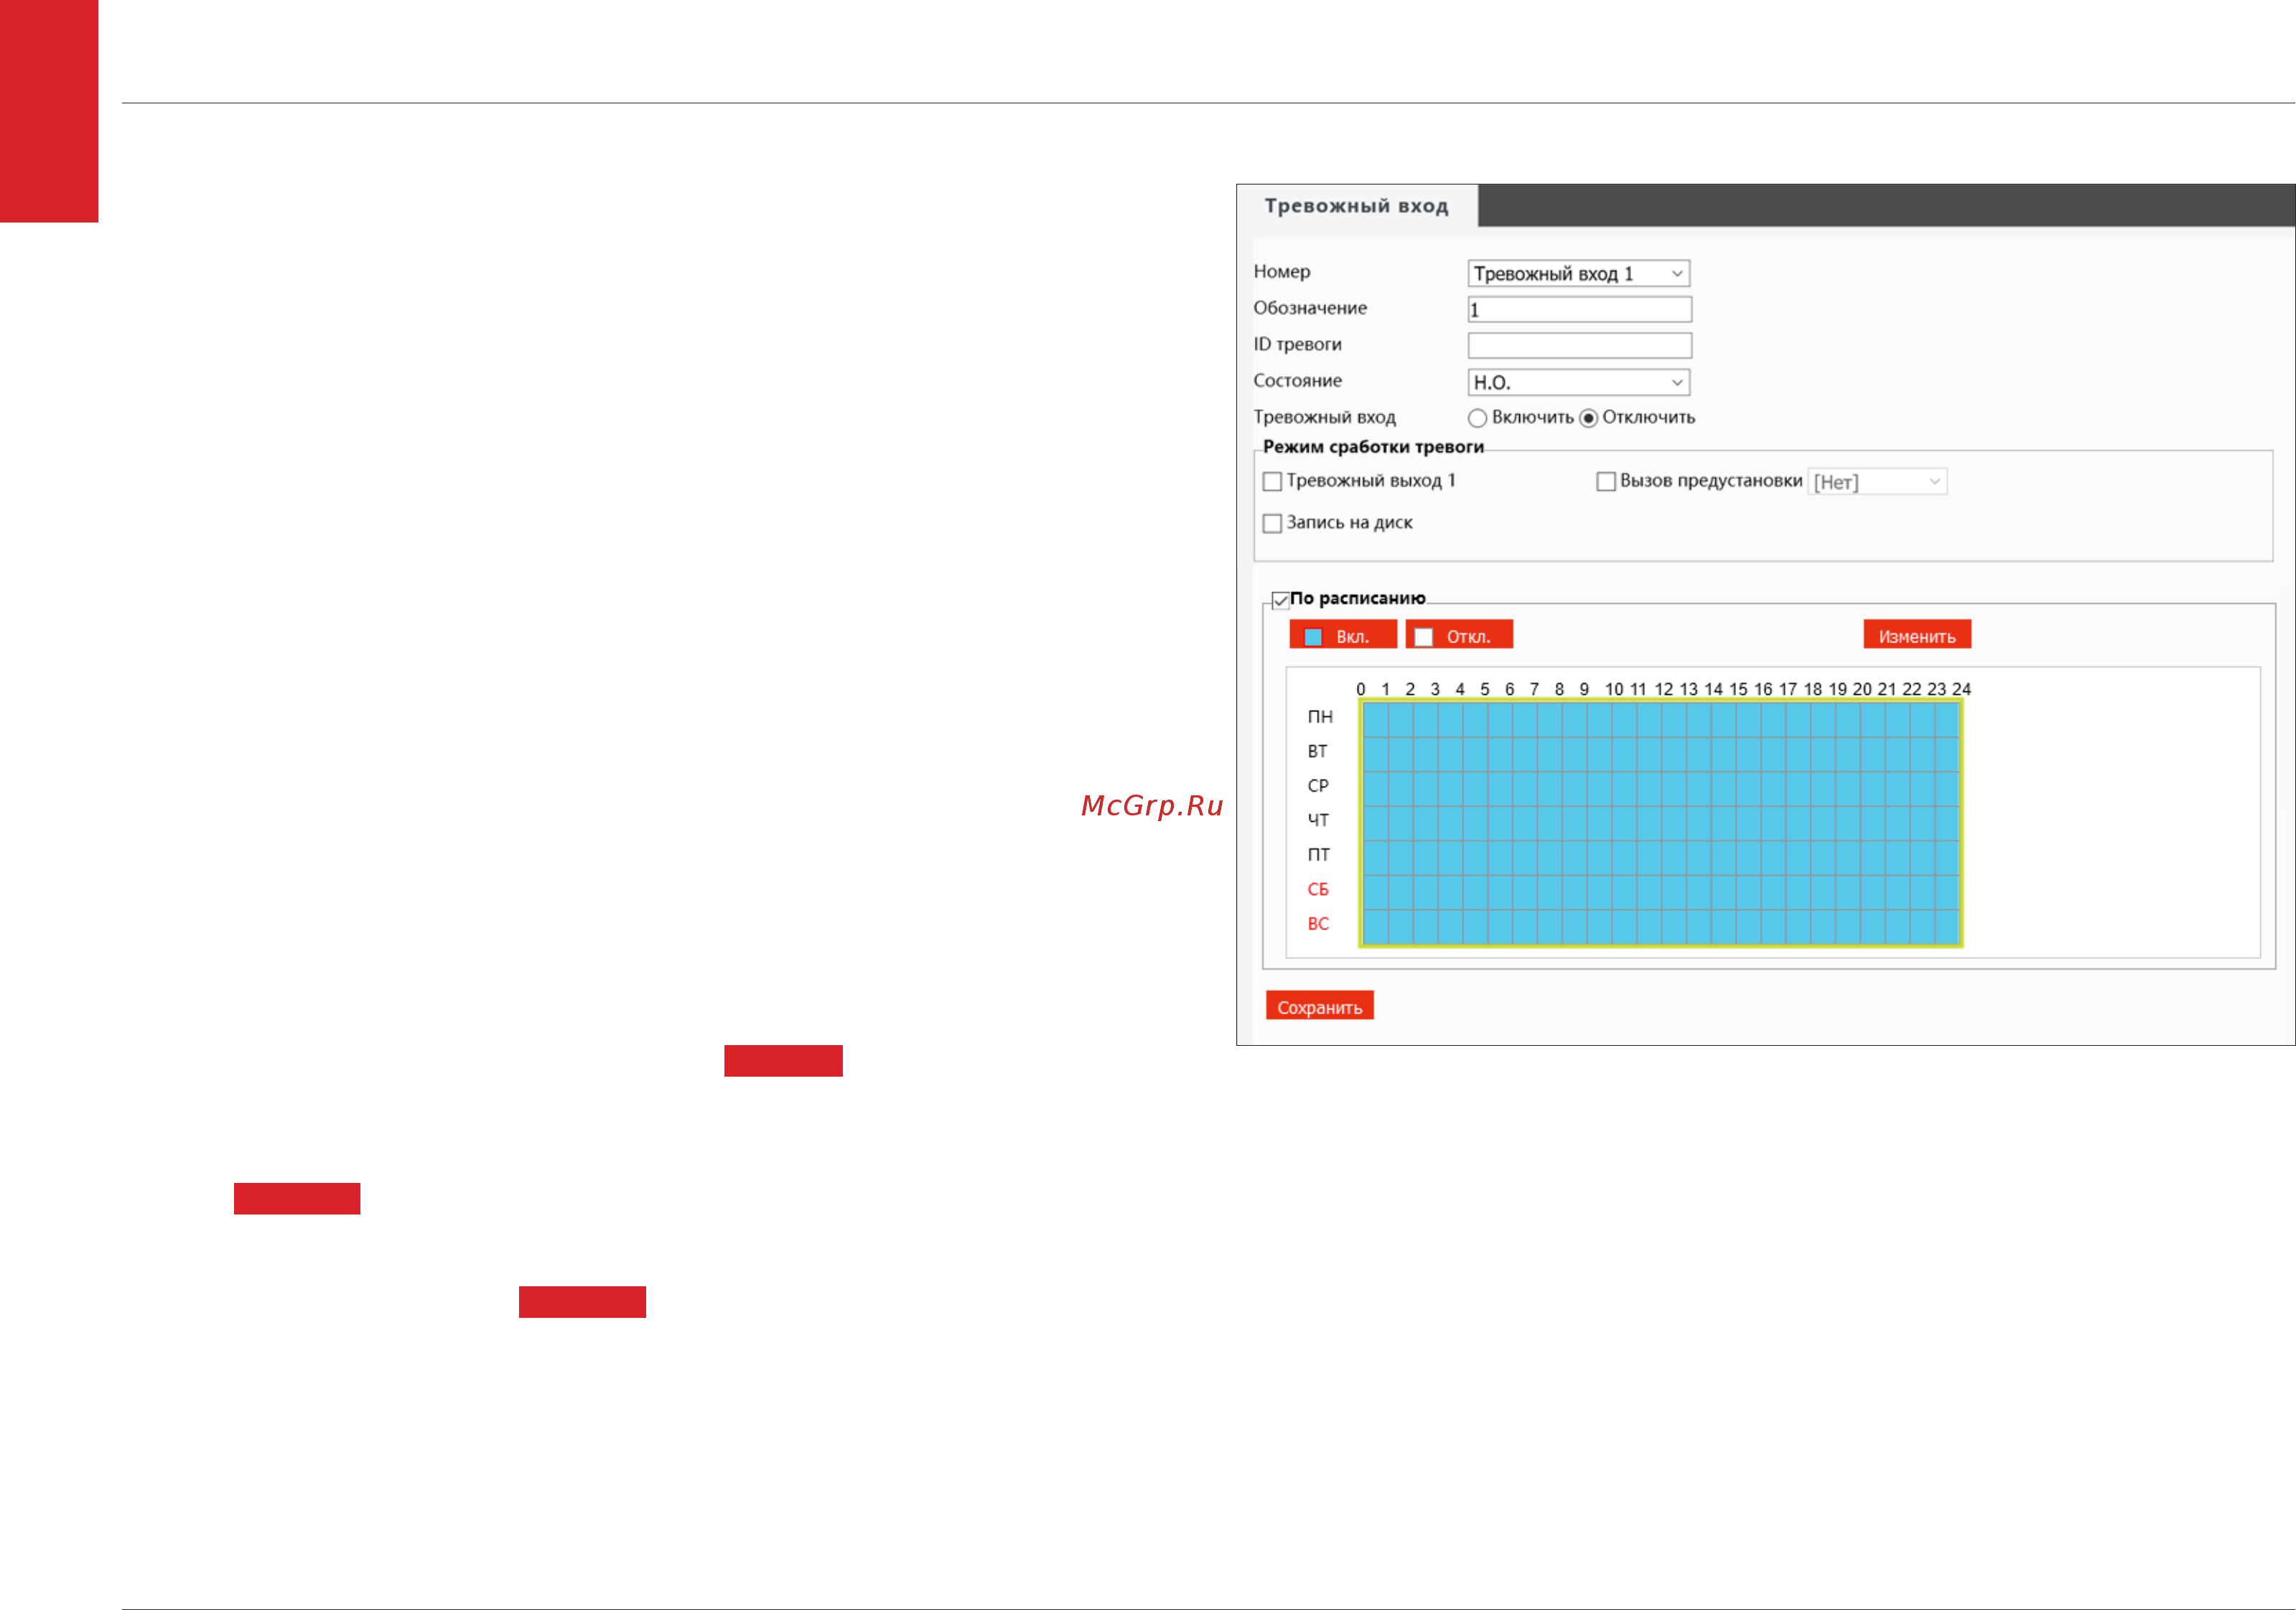Click the Сохранить button
Viewport: 2296px width, 1610px height.
[1319, 1006]
